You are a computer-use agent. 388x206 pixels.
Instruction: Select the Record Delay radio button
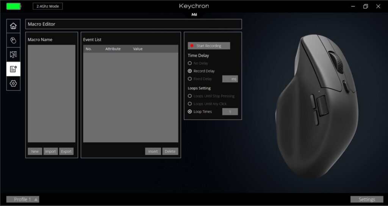(190, 71)
